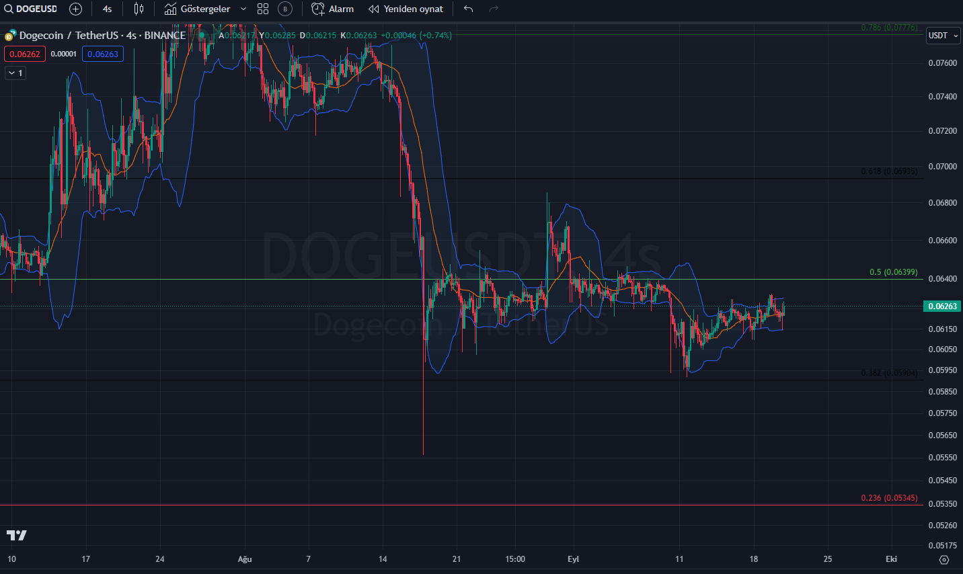
Task: Open the Göstergeler indicators menu
Action: pos(198,9)
